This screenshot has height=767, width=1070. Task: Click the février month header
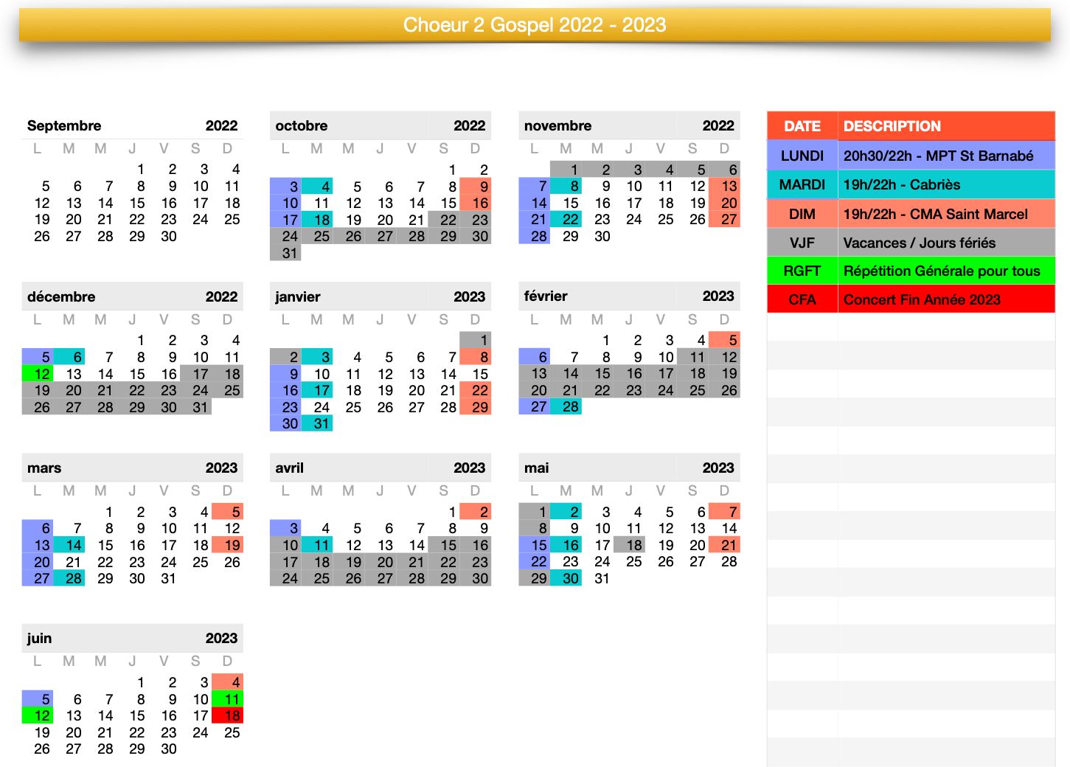[x=546, y=296]
